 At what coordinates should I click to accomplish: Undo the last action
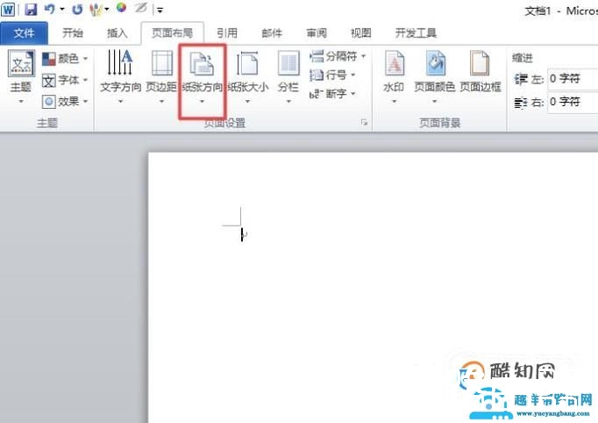click(50, 9)
